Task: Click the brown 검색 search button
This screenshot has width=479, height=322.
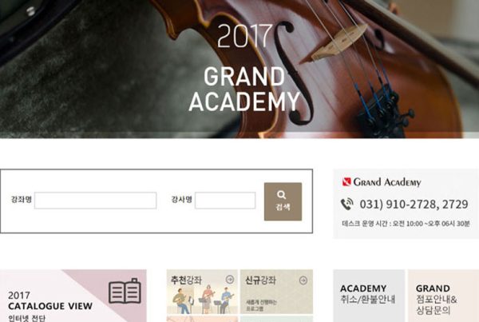Action: (283, 201)
